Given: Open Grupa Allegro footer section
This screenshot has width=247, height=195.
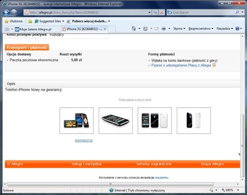Looking at the screenshot, I should (212, 164).
